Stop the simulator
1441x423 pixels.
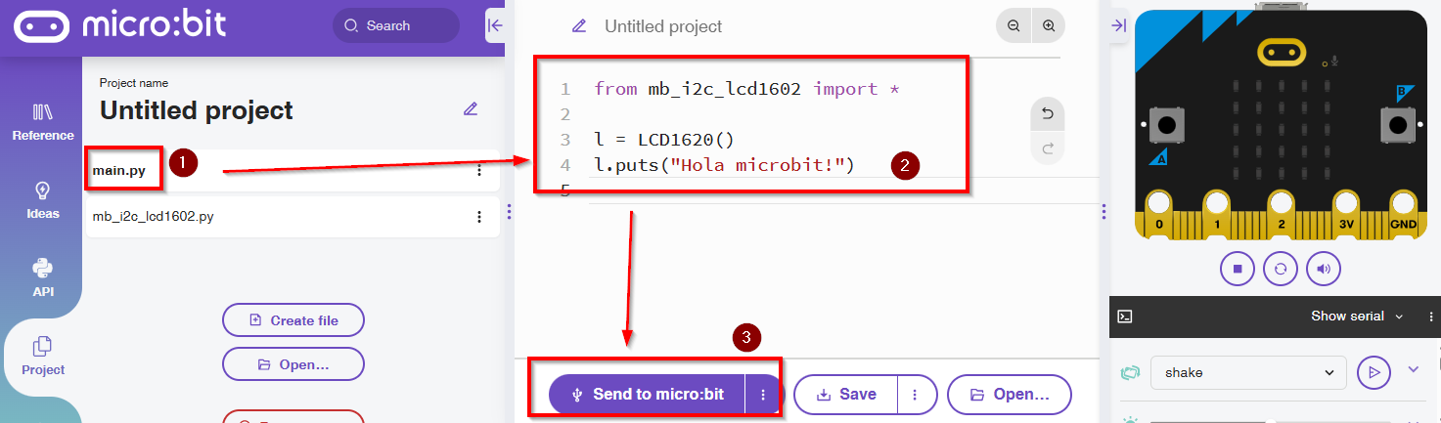[x=1238, y=268]
